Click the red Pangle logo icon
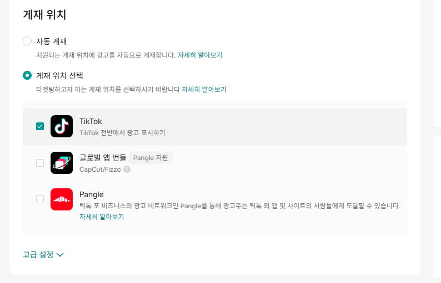The image size is (441, 283). (62, 199)
